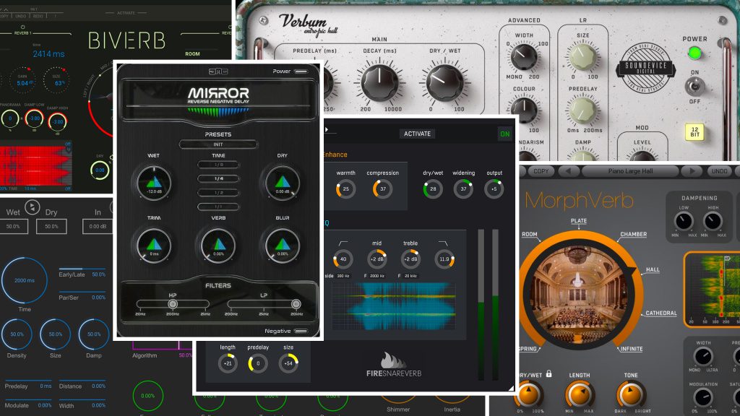The width and height of the screenshot is (740, 416).
Task: Click the Width knob in Verbum Advanced
Action: click(x=523, y=56)
